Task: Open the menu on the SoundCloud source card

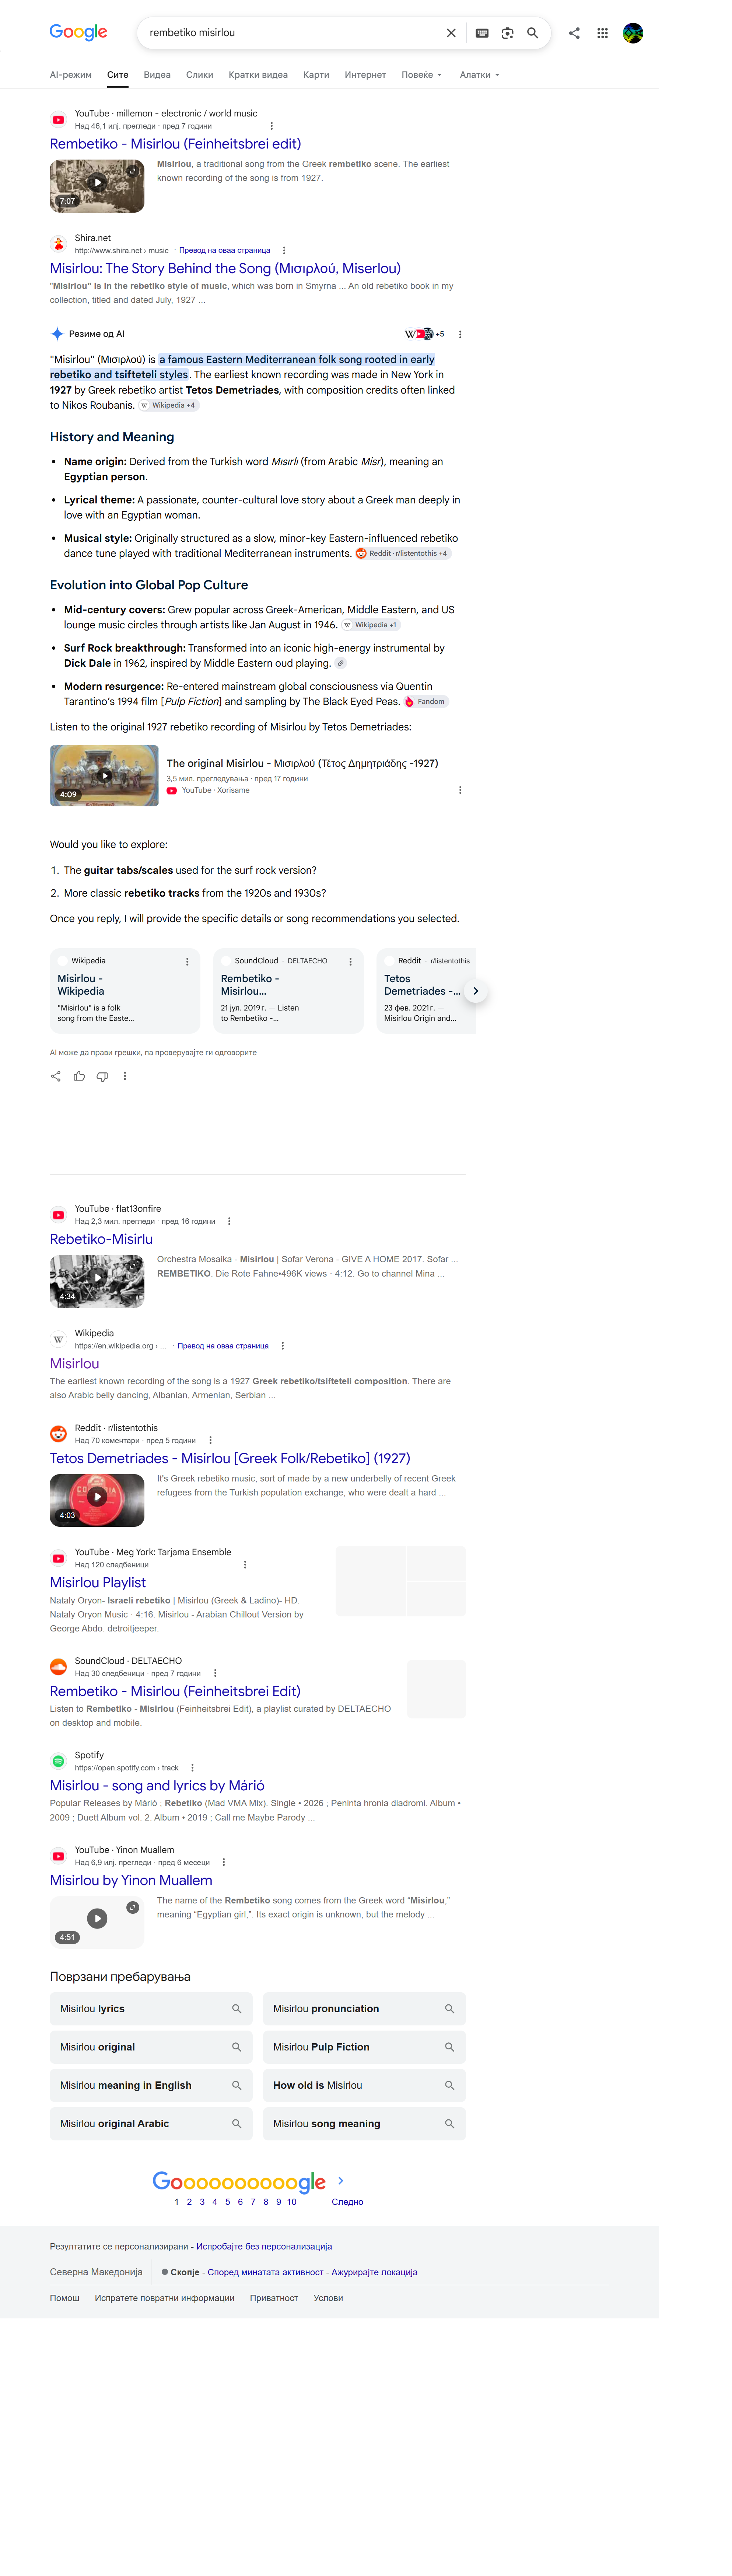Action: tap(350, 961)
